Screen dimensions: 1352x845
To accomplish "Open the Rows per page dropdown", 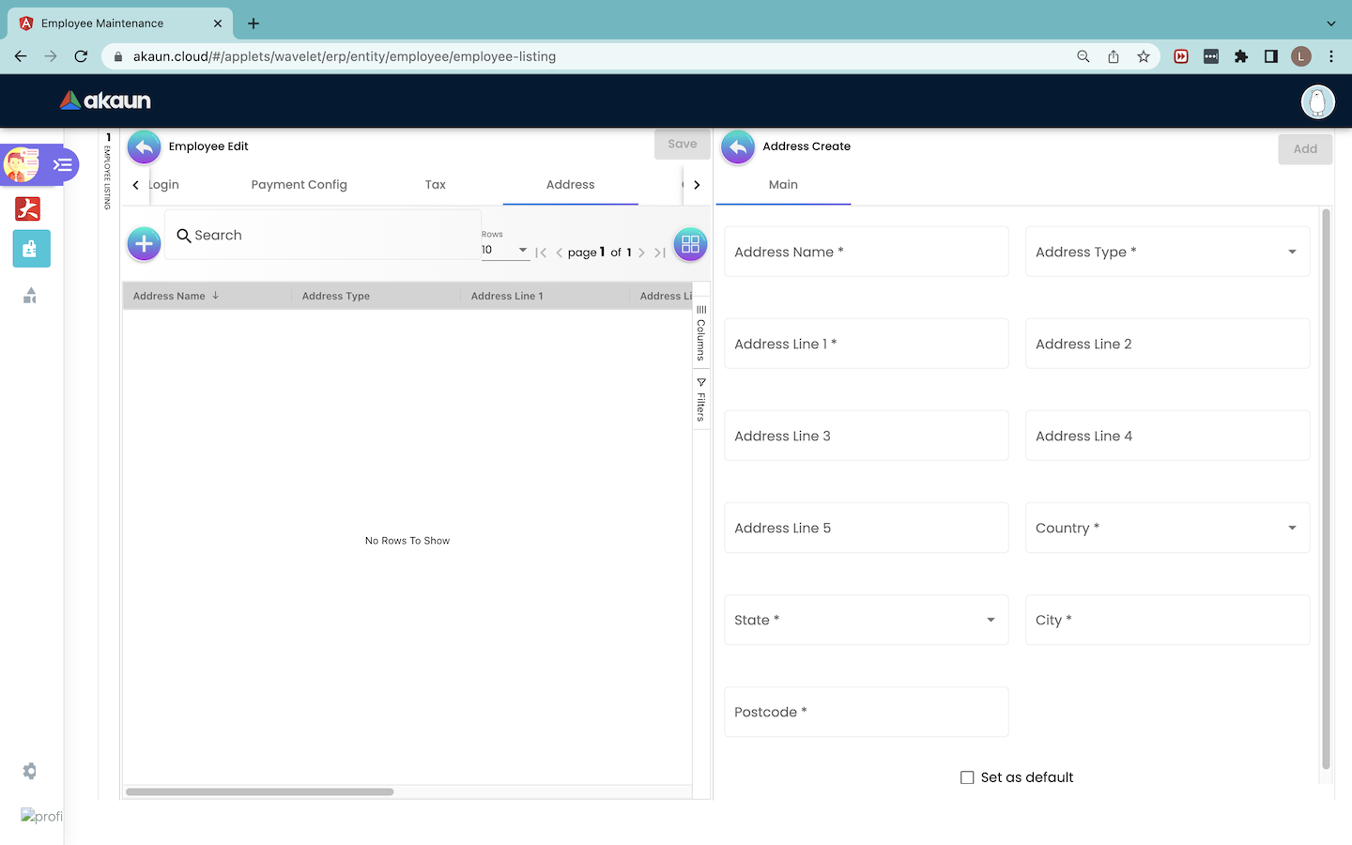I will pos(505,250).
